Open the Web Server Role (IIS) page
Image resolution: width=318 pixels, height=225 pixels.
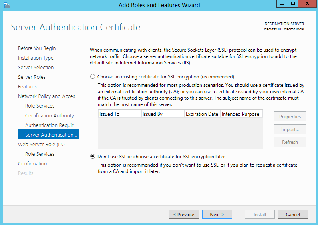[42, 144]
